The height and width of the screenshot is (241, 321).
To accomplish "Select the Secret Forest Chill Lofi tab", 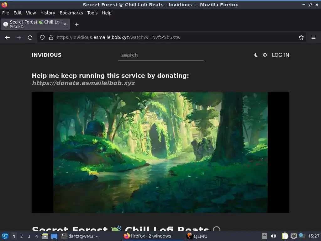I will pyautogui.click(x=35, y=24).
